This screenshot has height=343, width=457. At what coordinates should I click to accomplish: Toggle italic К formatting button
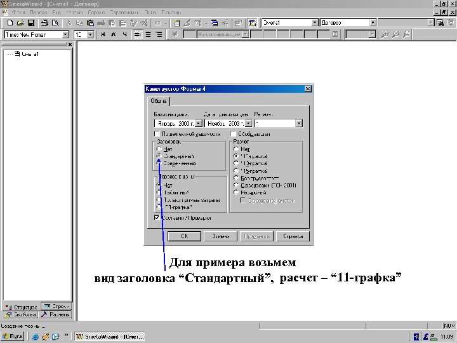[x=114, y=34]
